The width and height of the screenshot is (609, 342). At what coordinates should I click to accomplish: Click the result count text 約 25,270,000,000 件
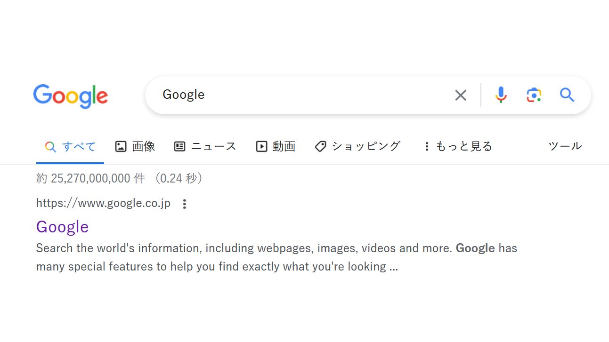(x=90, y=178)
